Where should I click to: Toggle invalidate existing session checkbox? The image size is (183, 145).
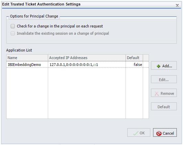click(13, 33)
